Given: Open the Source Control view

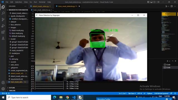Looking at the screenshot, I should coord(3,19).
